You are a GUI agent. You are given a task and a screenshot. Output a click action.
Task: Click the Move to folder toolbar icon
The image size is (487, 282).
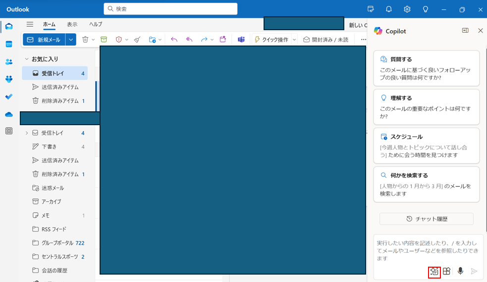pos(152,40)
